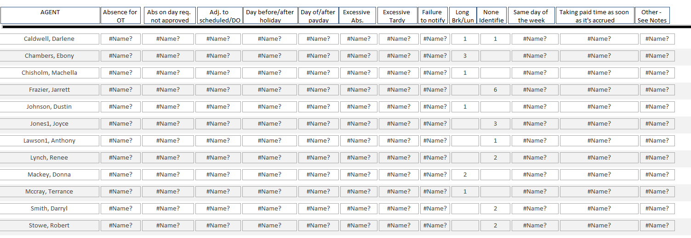Click Chambers, Ebony's Long Brk/Lun value of 3
Image resolution: width=691 pixels, height=238 pixels.
pyautogui.click(x=465, y=56)
